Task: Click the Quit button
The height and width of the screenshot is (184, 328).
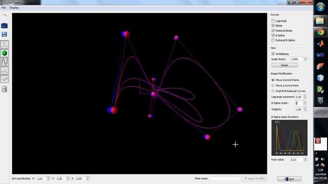Action: tap(289, 179)
